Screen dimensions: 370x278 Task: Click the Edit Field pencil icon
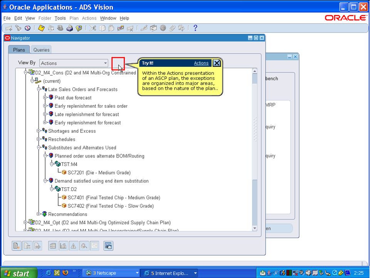point(144,28)
